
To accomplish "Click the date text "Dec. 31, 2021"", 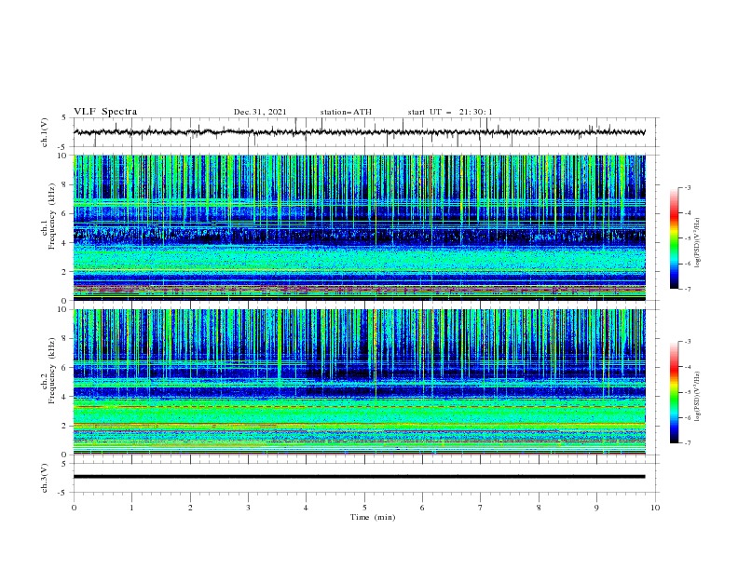I will pos(260,112).
